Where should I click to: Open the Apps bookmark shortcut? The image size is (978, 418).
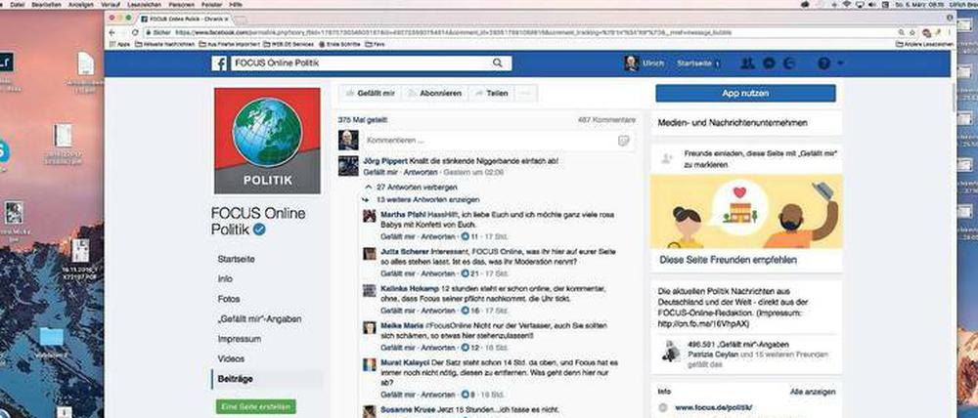click(x=119, y=44)
